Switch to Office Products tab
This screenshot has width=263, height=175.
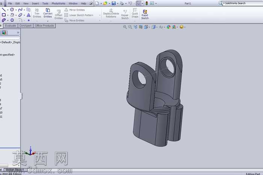(44, 26)
